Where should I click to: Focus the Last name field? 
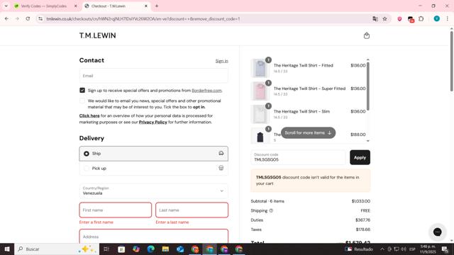click(x=192, y=210)
